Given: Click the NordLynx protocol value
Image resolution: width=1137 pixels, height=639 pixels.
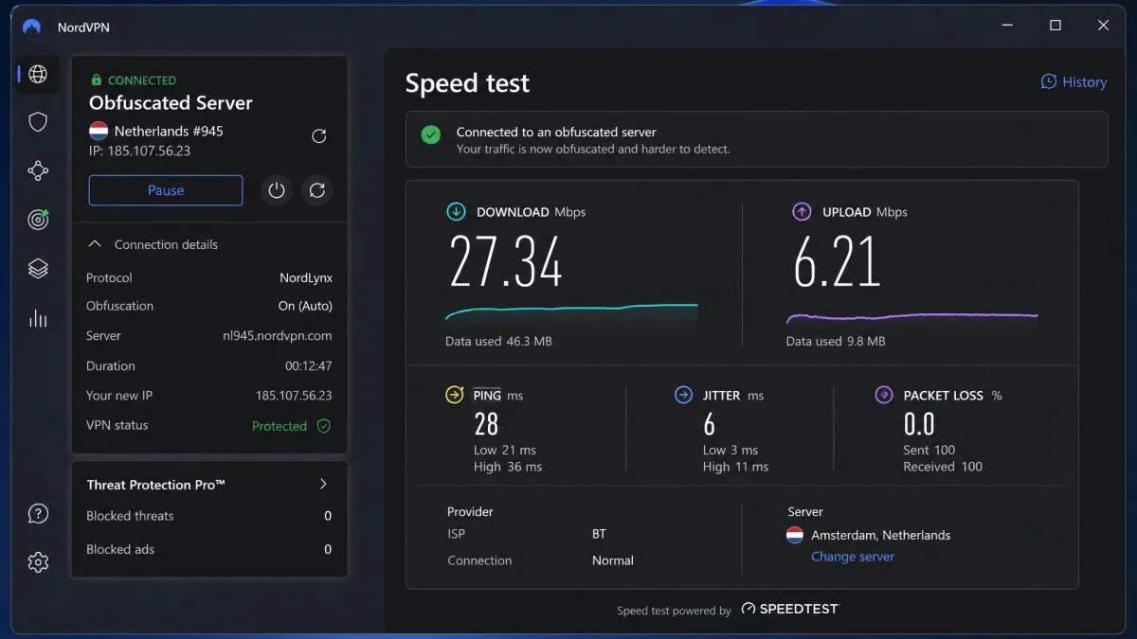Looking at the screenshot, I should coord(306,277).
